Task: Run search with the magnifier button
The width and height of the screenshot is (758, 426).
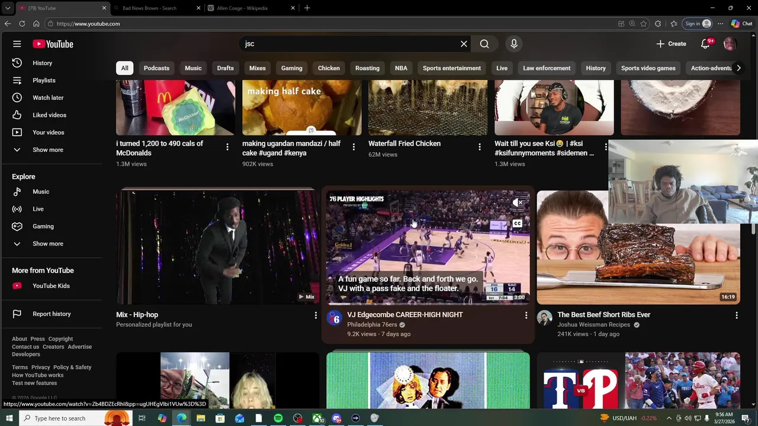Action: pyautogui.click(x=484, y=44)
